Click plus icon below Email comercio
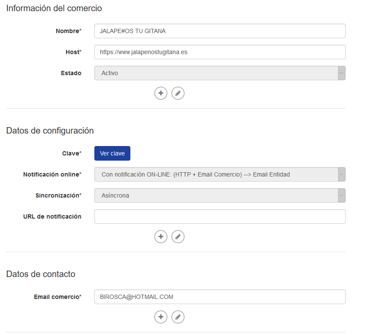Screen dimensions: 377x335 pyautogui.click(x=160, y=317)
